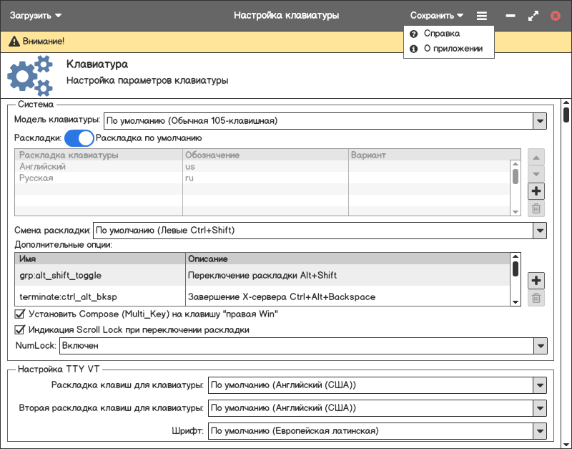Add a new keyboard layout with plus icon
The height and width of the screenshot is (449, 572).
[x=536, y=191]
